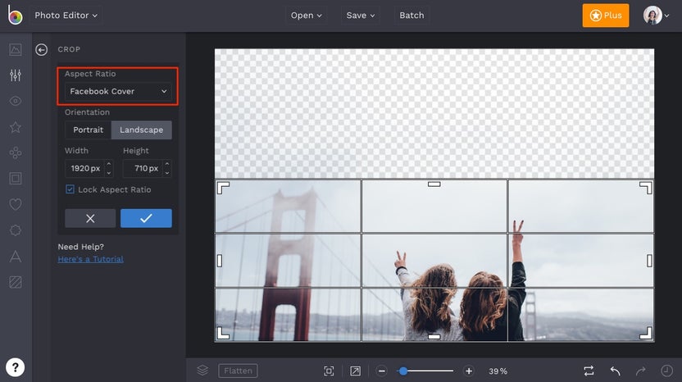This screenshot has height=382, width=682.
Task: Select Portrait orientation
Action: point(89,130)
